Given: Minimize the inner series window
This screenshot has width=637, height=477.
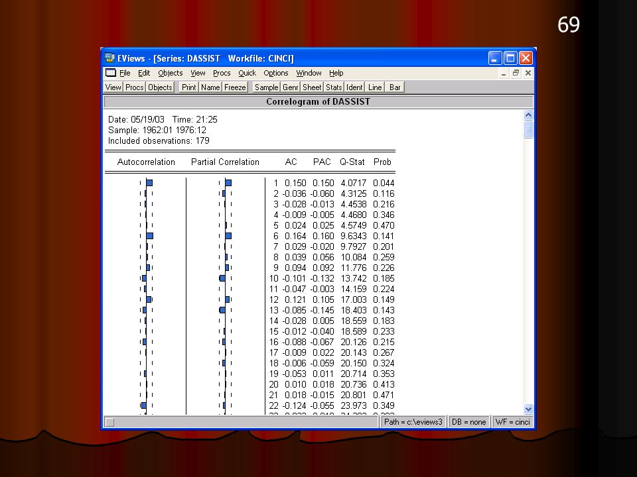Looking at the screenshot, I should (504, 74).
